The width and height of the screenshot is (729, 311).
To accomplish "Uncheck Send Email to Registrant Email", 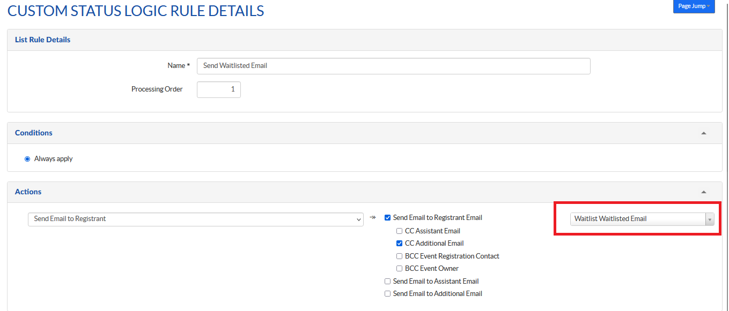I will (387, 218).
